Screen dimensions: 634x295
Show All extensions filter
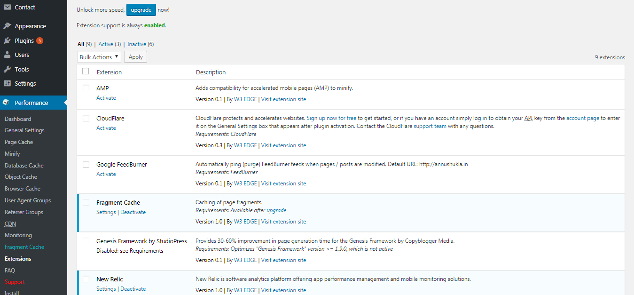[x=85, y=44]
